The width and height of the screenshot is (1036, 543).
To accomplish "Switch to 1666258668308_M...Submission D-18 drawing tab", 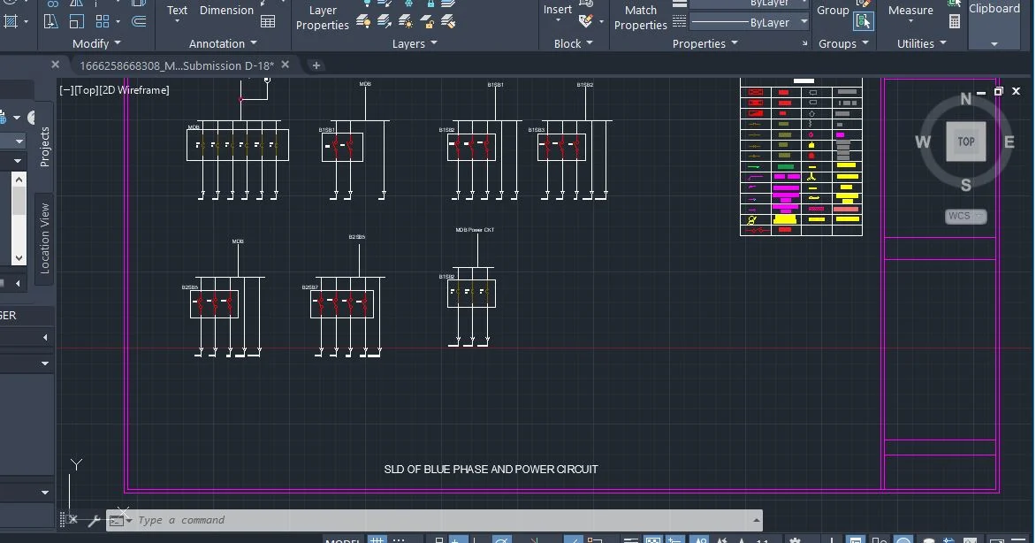I will click(x=177, y=65).
